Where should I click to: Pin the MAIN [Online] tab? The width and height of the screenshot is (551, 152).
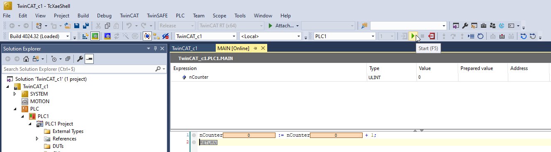coord(256,48)
